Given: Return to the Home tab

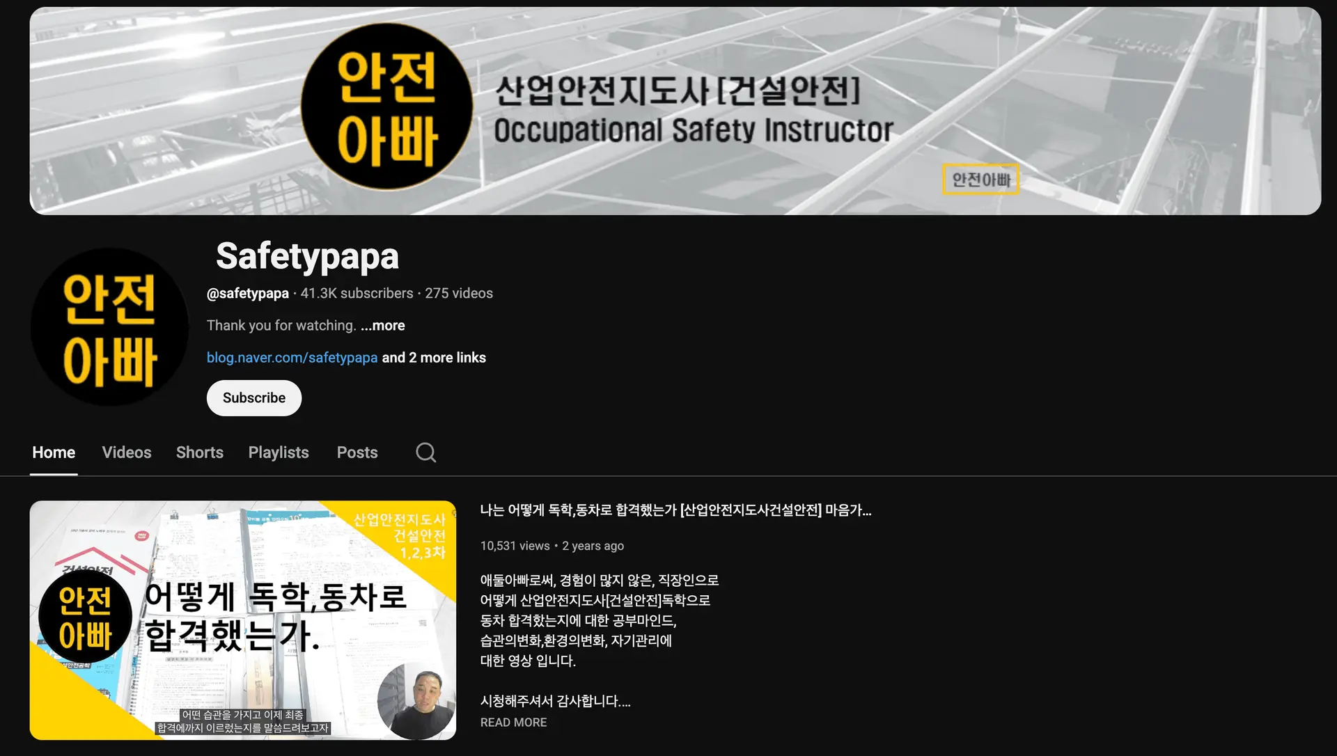Looking at the screenshot, I should (x=54, y=452).
